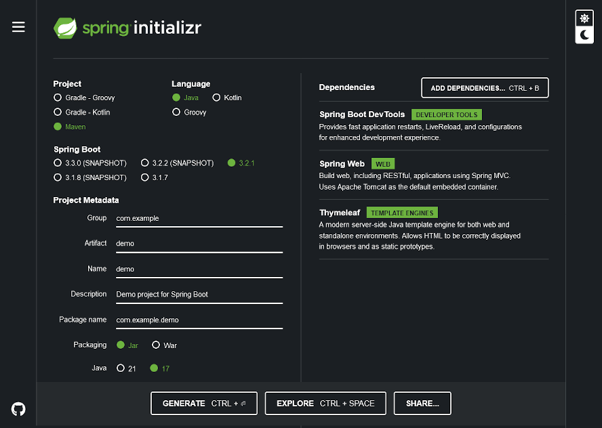Click the Generate button

point(204,404)
